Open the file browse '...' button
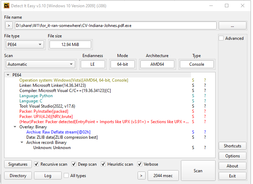Screen dimensions: 253x184 232,26
